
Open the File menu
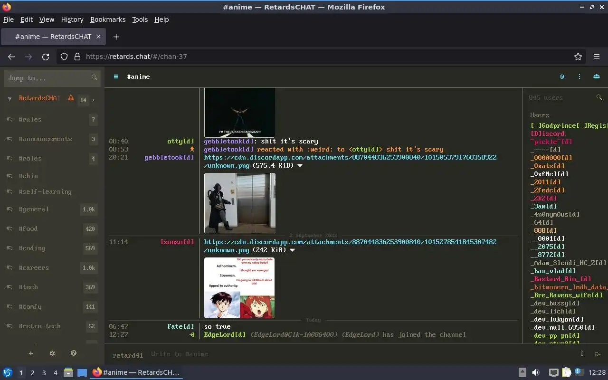(9, 19)
